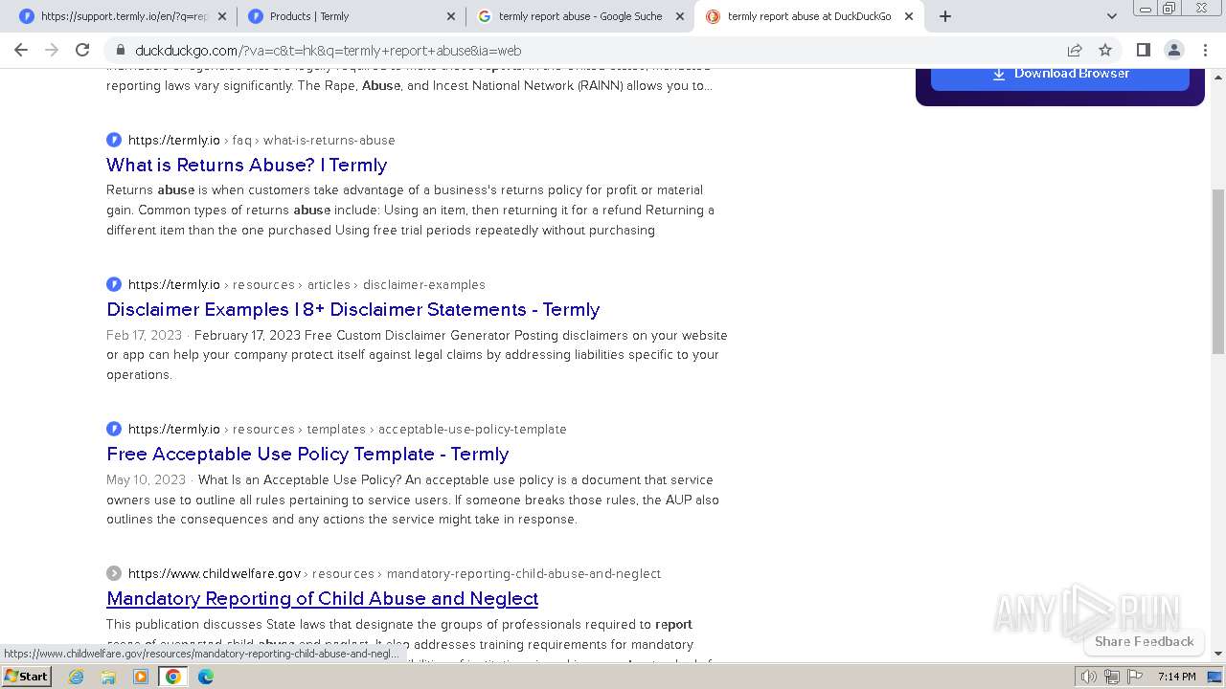Open 'Mandatory Reporting of Child Abuse and Neglect'
Viewport: 1226px width, 689px height.
322,598
